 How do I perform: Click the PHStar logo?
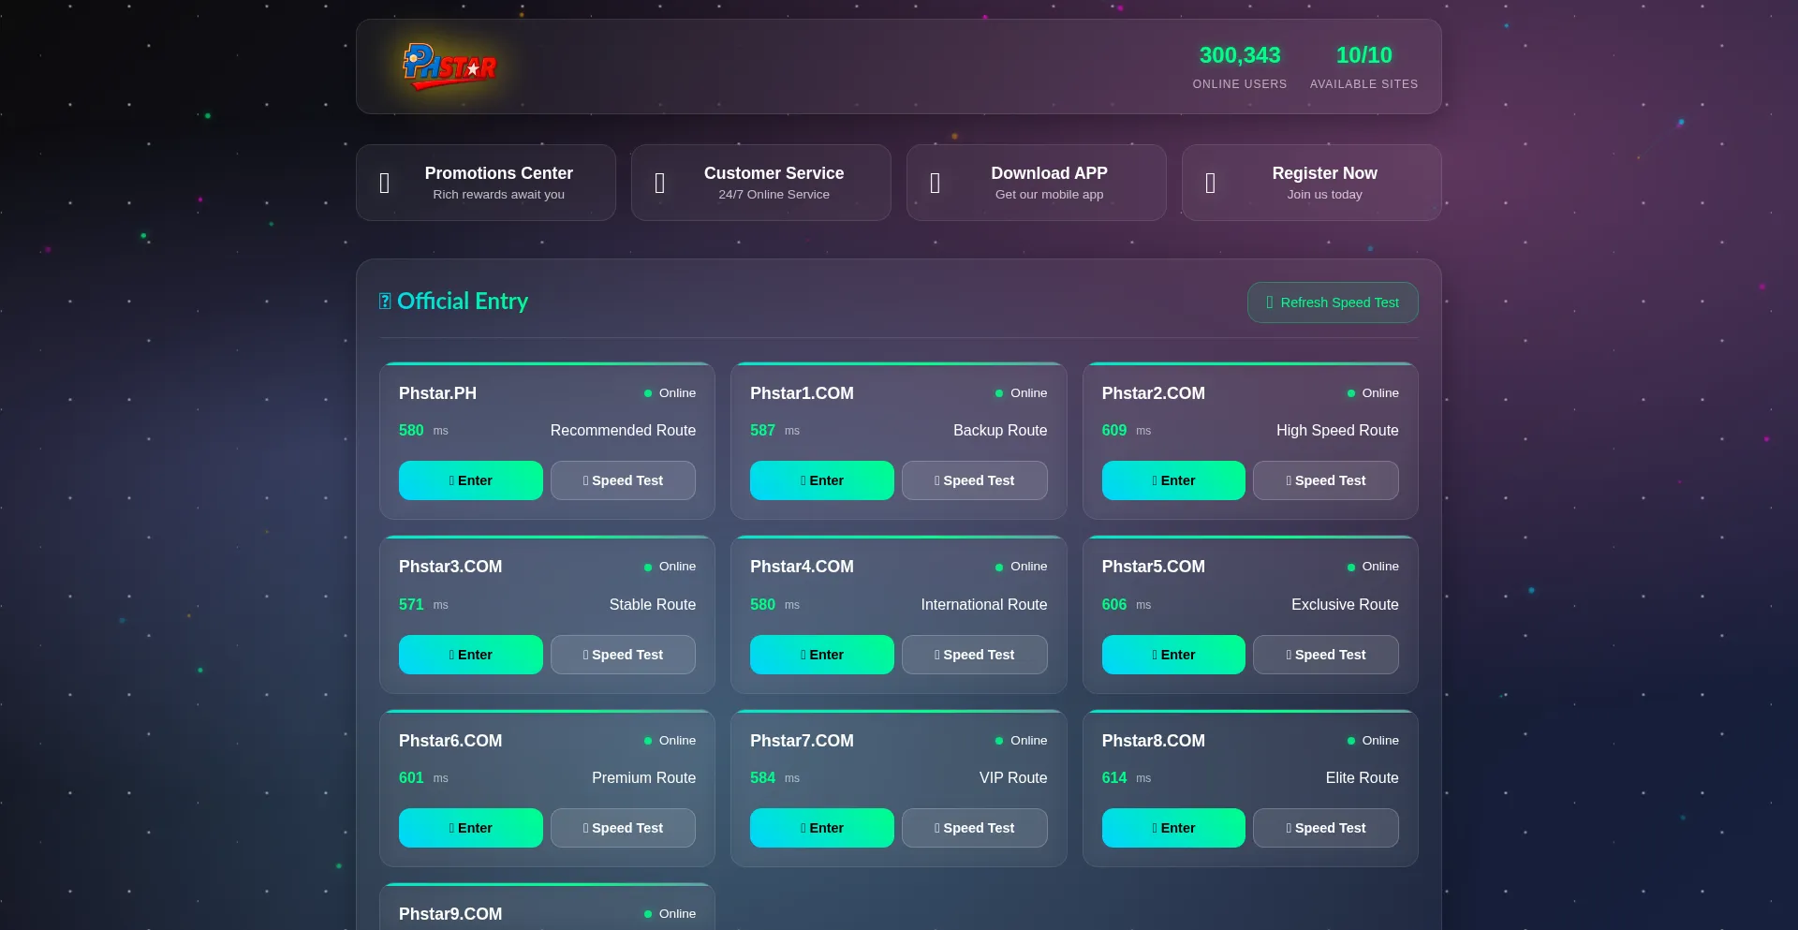tap(449, 66)
